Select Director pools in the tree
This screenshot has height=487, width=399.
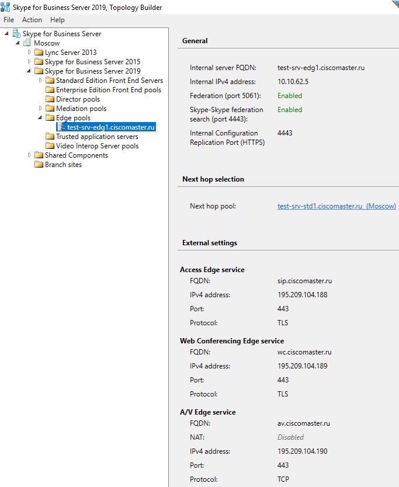pyautogui.click(x=78, y=99)
